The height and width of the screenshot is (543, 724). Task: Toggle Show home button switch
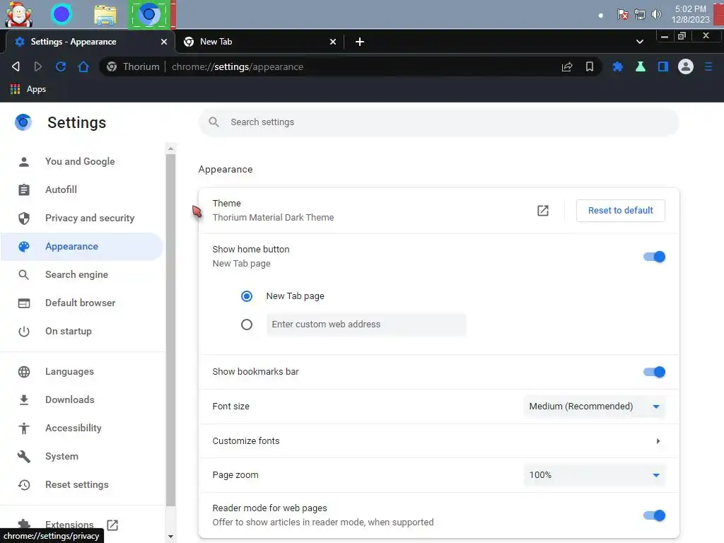coord(654,257)
